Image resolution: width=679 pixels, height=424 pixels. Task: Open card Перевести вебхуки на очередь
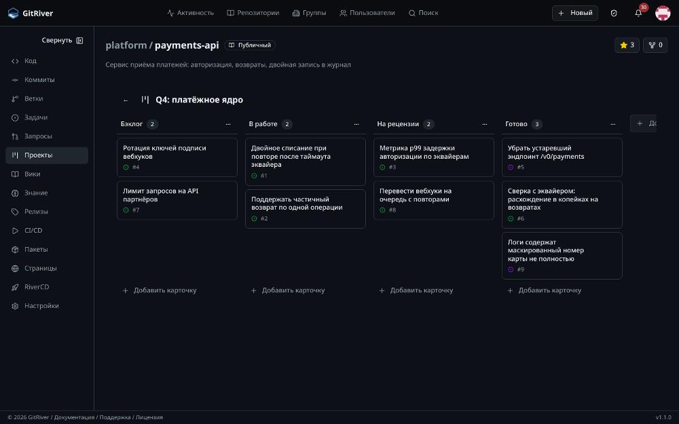(x=433, y=200)
